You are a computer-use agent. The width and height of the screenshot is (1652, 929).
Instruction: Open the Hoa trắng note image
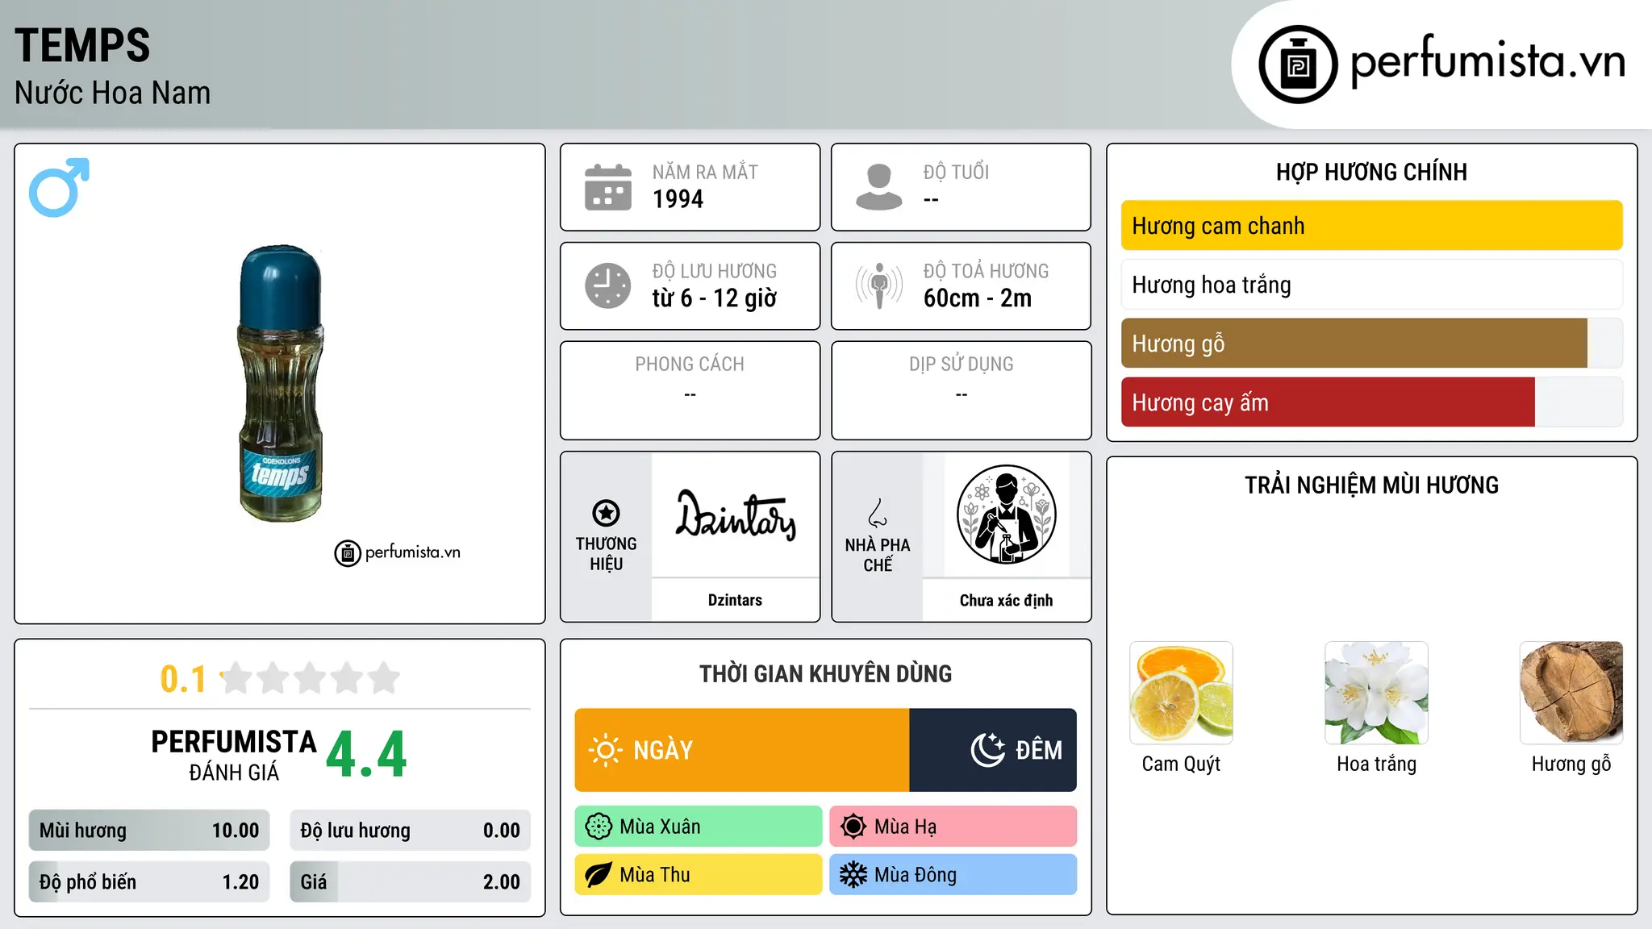pos(1376,693)
